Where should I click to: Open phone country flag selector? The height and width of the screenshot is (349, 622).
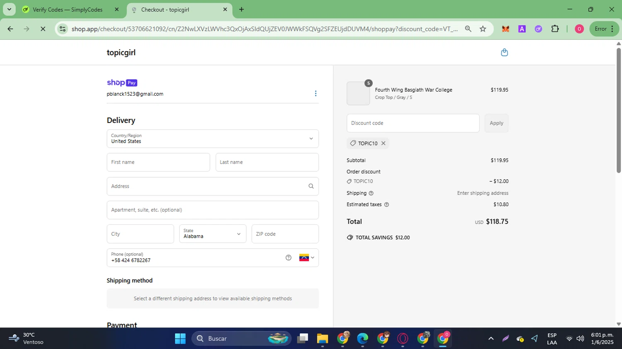(307, 258)
